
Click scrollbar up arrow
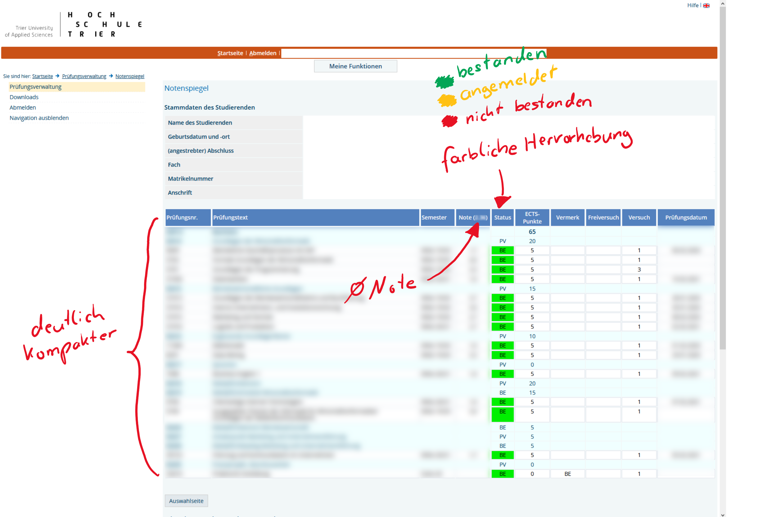click(723, 4)
